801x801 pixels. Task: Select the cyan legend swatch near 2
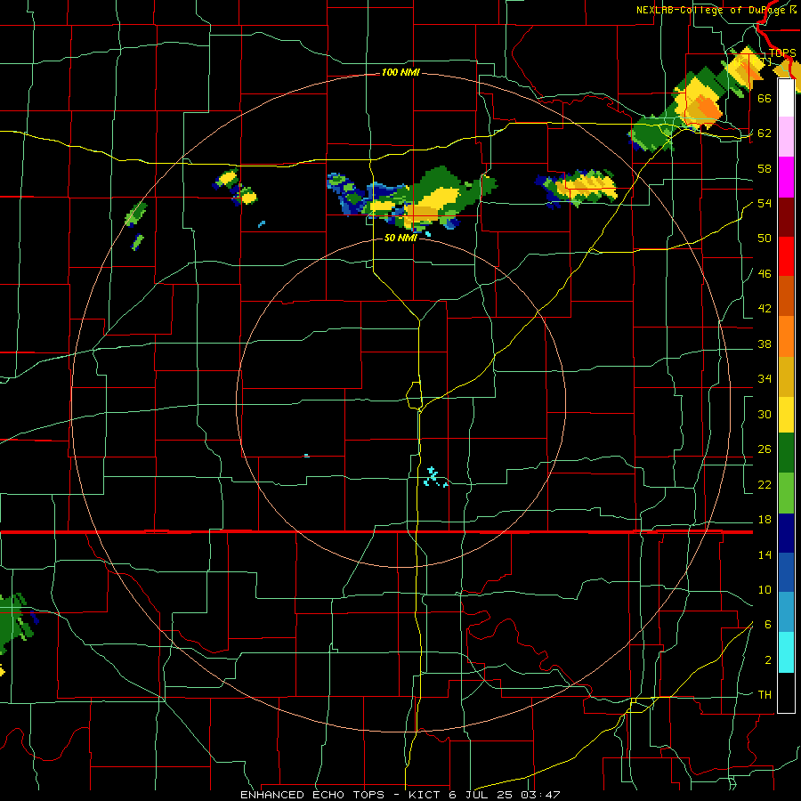pyautogui.click(x=786, y=652)
